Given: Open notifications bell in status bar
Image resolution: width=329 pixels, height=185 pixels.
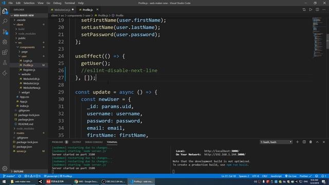Looking at the screenshot, I should (x=323, y=176).
